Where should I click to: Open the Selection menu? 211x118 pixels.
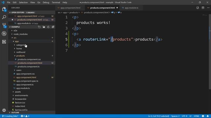coord(23,2)
